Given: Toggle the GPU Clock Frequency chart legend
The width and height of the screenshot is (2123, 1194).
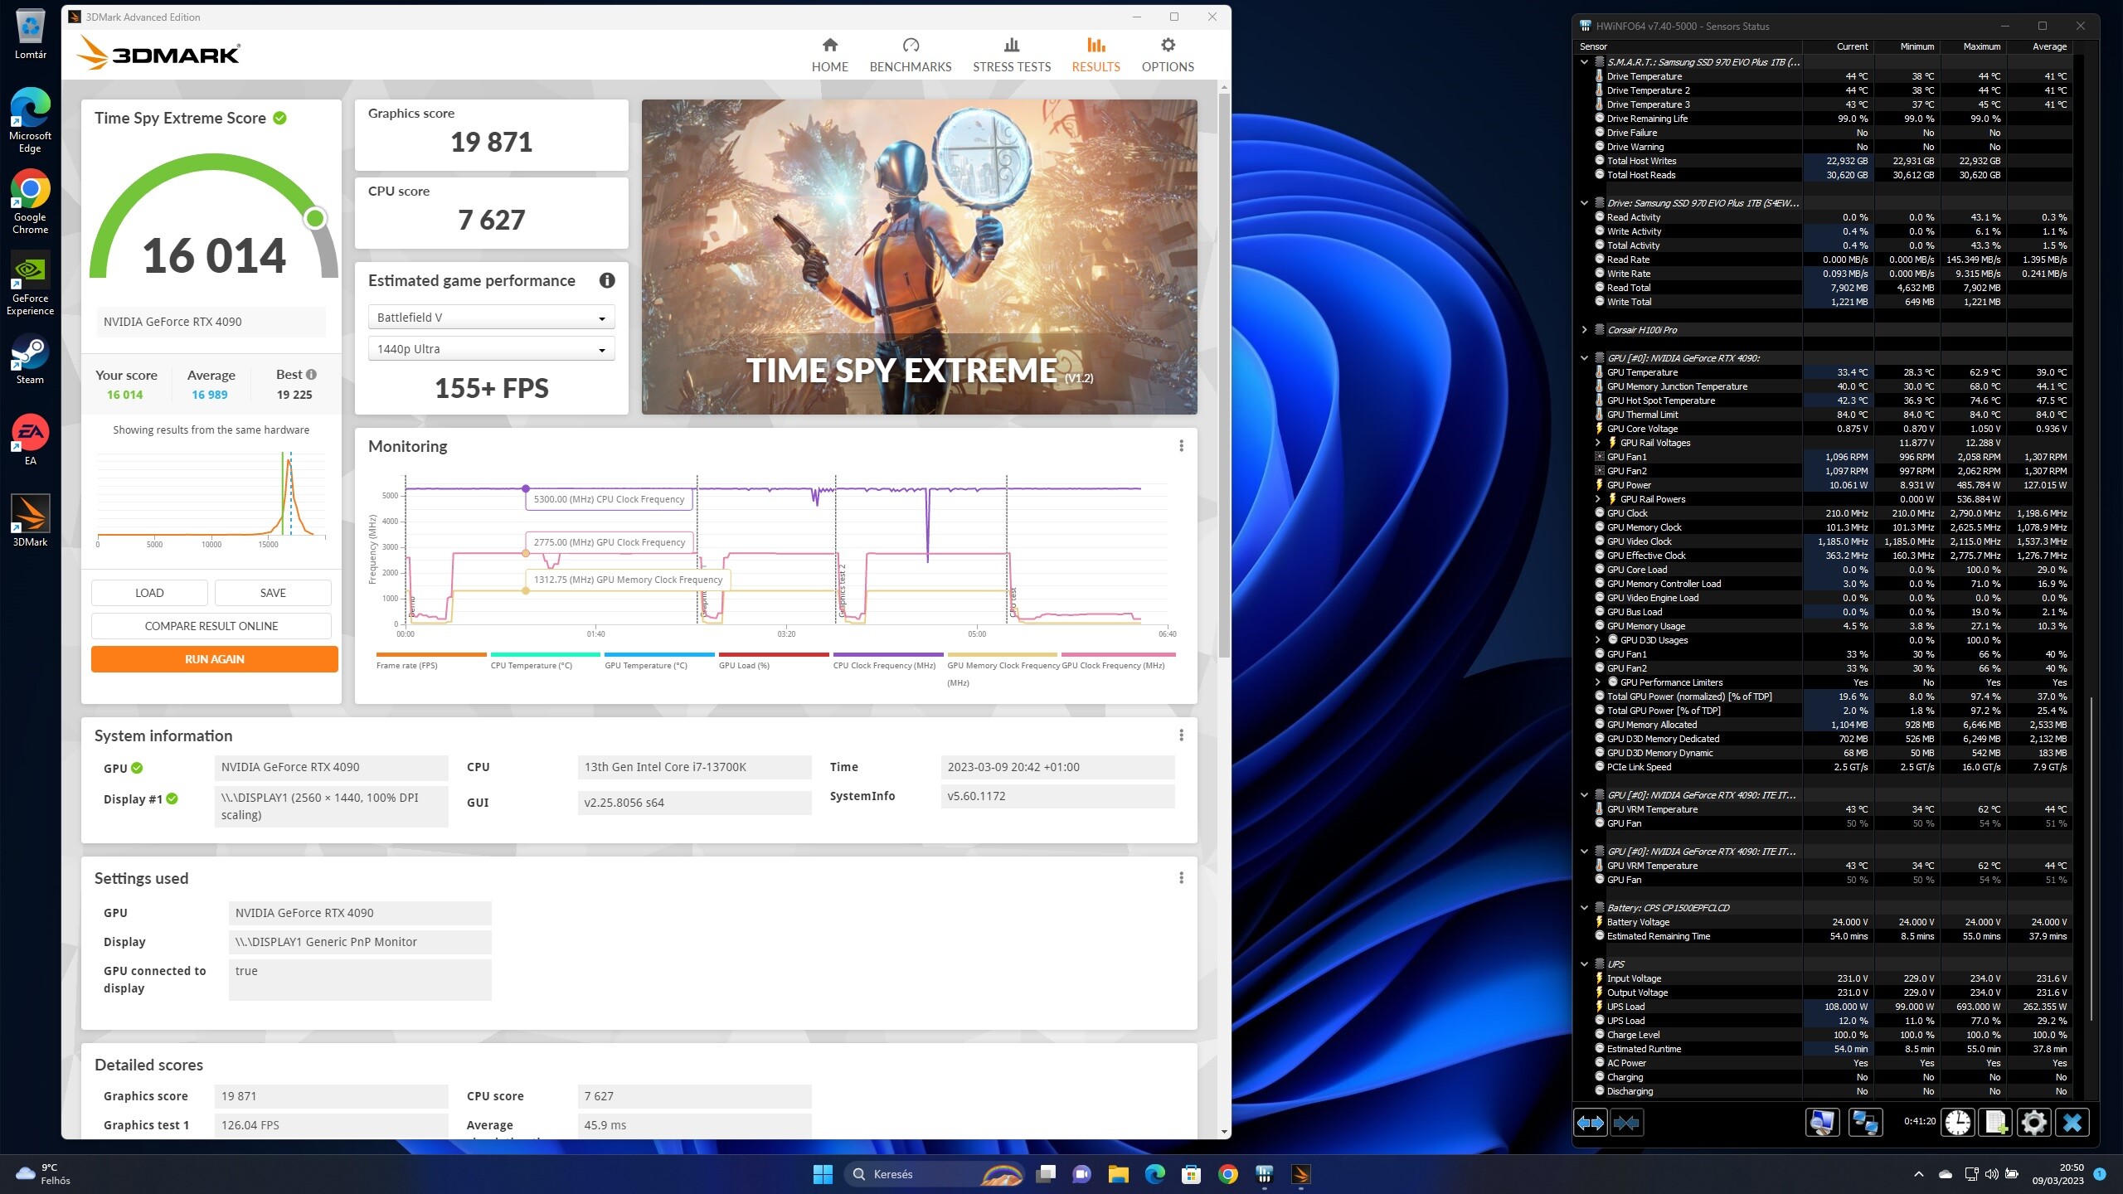Looking at the screenshot, I should point(1118,661).
